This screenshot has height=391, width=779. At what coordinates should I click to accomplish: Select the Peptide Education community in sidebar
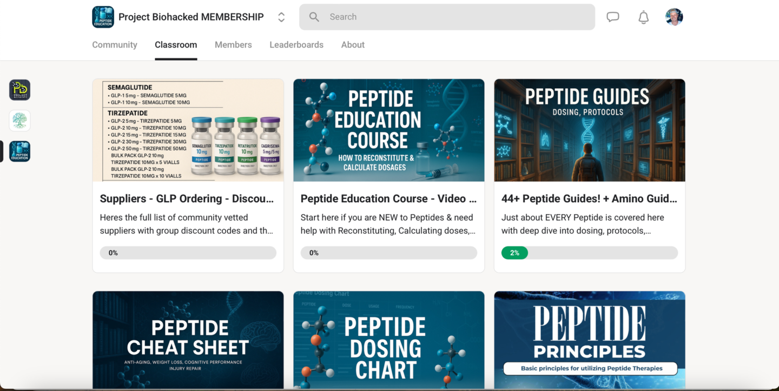[19, 151]
